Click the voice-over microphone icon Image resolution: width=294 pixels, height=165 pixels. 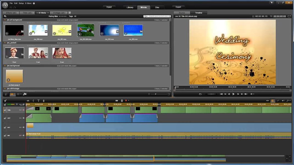43,101
